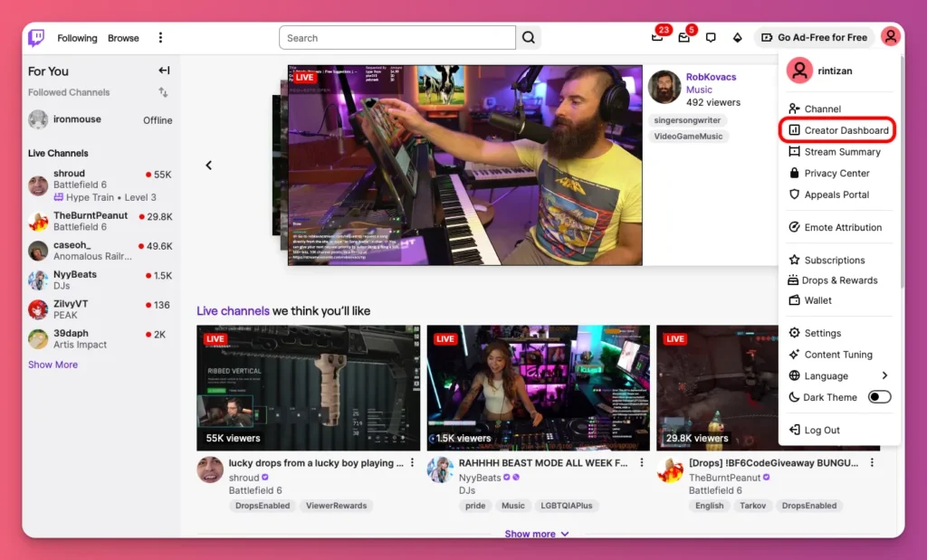Click the search magnifier button
Viewport: 927px width, 560px height.
click(529, 38)
